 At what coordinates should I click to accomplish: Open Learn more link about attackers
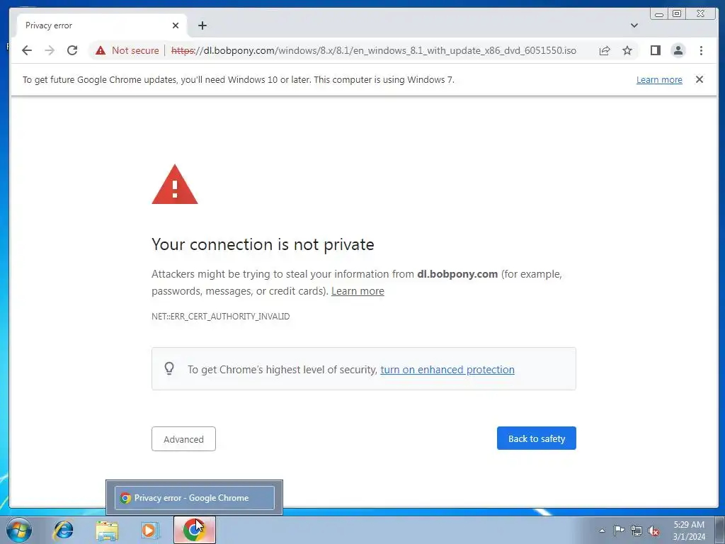[x=358, y=291]
